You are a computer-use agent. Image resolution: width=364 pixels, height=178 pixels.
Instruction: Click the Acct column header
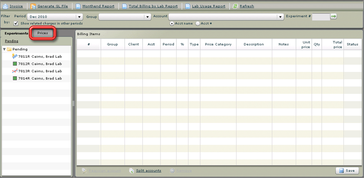tap(151, 44)
